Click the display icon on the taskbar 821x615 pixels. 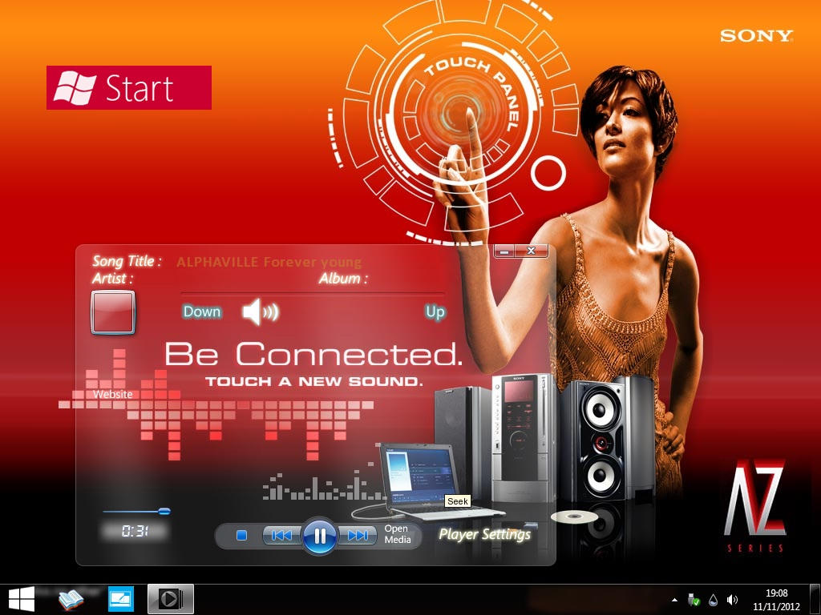tap(121, 598)
